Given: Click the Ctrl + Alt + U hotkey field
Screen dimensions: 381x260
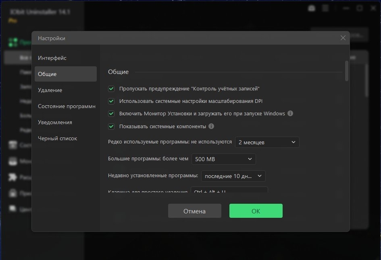Looking at the screenshot, I should (x=229, y=190).
